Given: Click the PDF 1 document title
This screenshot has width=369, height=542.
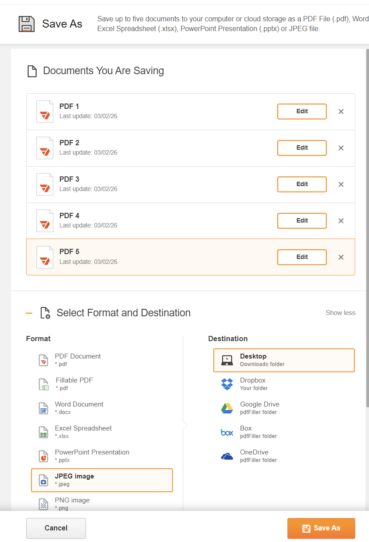Looking at the screenshot, I should click(69, 107).
